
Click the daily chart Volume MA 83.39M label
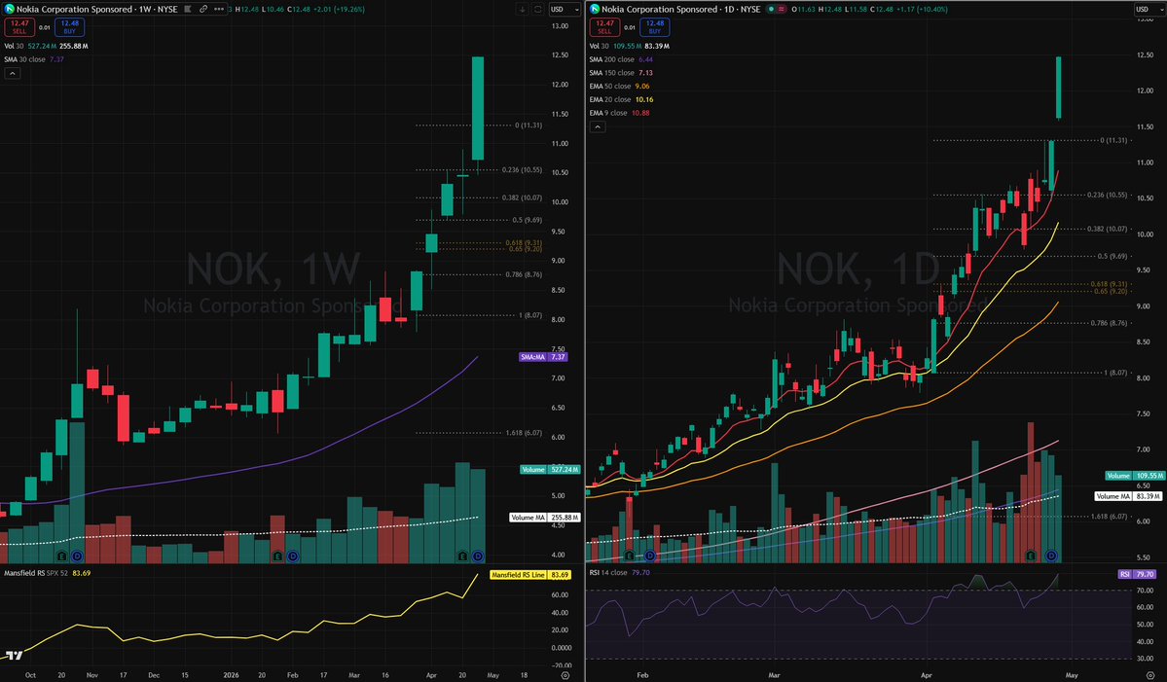pos(1128,496)
